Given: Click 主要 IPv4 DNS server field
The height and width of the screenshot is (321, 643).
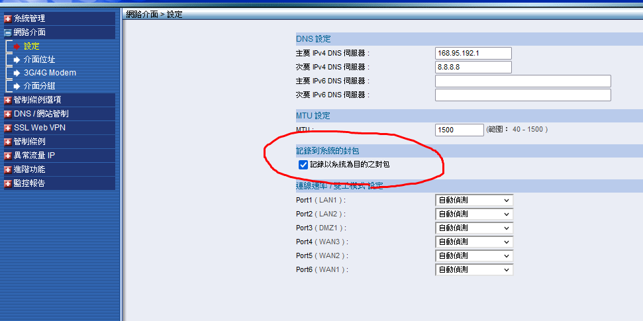Looking at the screenshot, I should [473, 54].
